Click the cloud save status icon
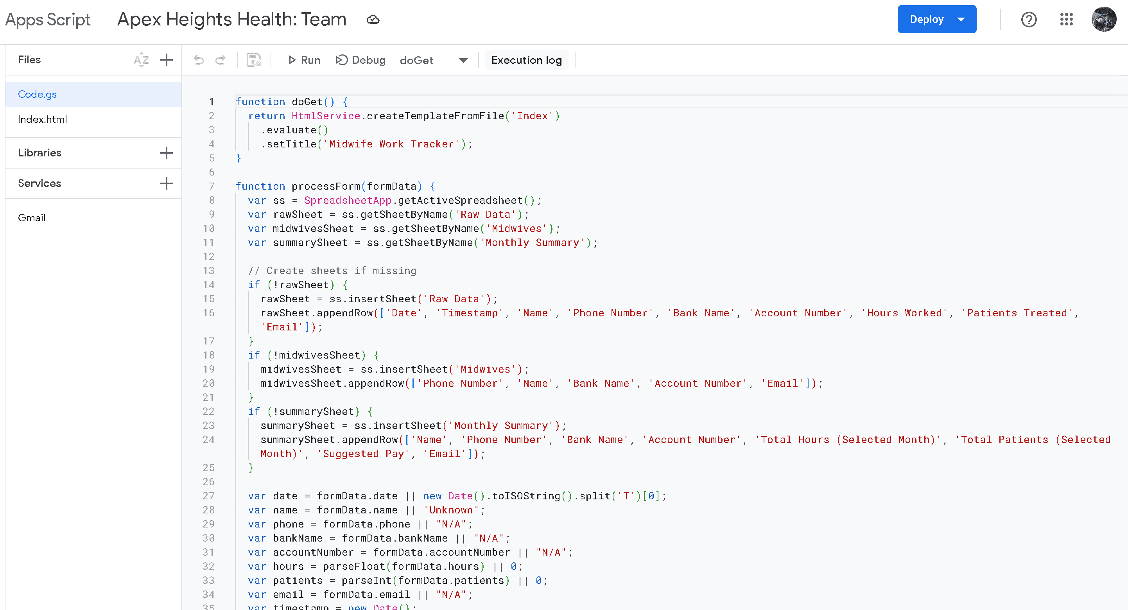 pyautogui.click(x=373, y=19)
